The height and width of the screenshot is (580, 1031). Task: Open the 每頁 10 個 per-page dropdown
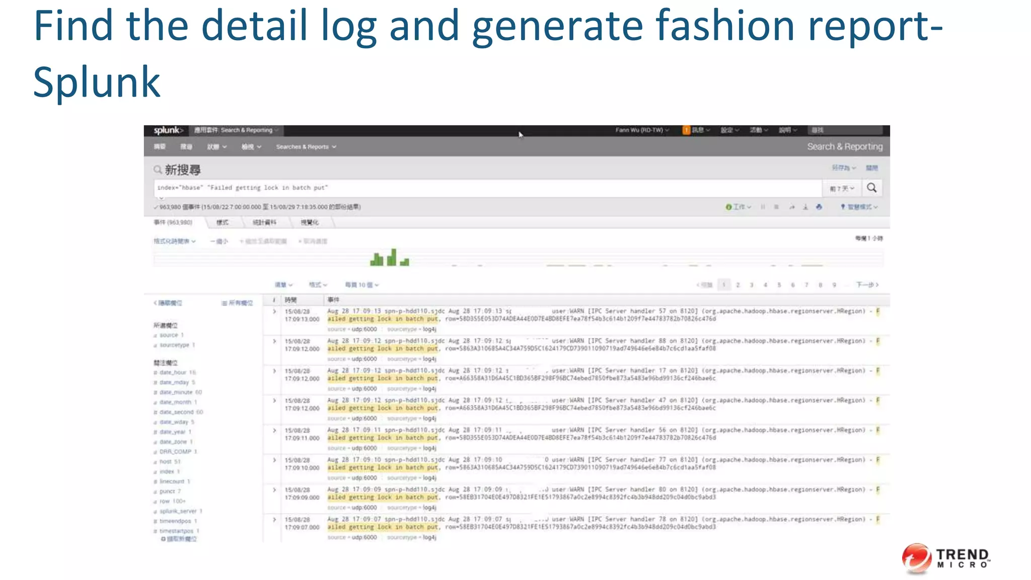[362, 285]
